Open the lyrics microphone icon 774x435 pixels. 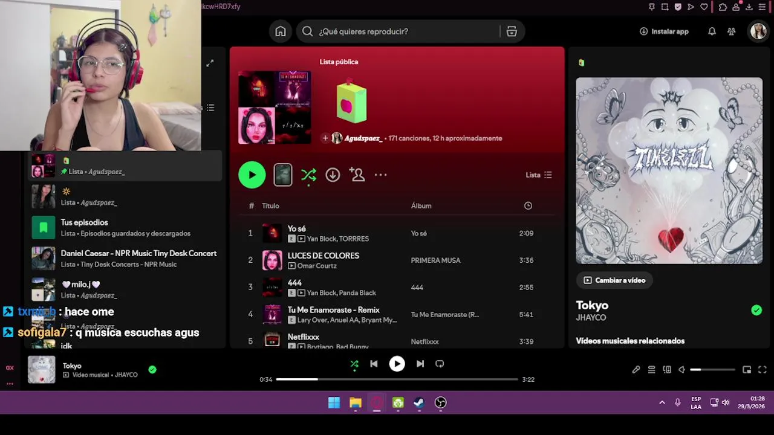point(636,370)
